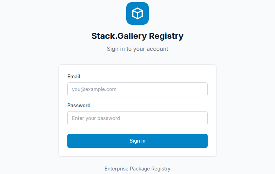The width and height of the screenshot is (275, 174).
Task: Click the "Sign in" button label text
Action: pos(137,141)
